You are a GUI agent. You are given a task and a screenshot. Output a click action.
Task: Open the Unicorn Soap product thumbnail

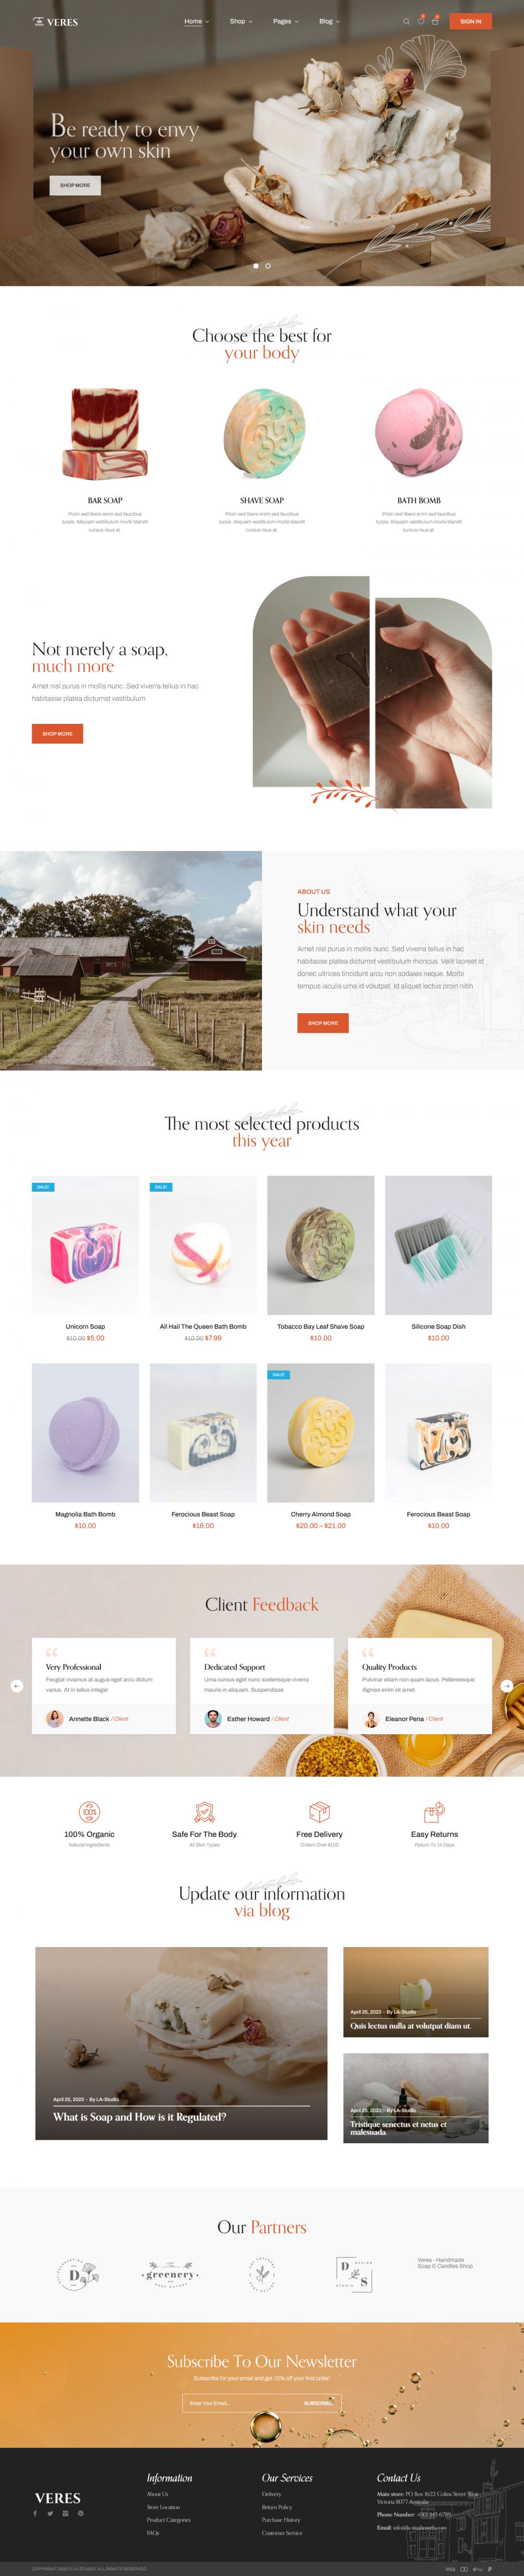point(85,1245)
